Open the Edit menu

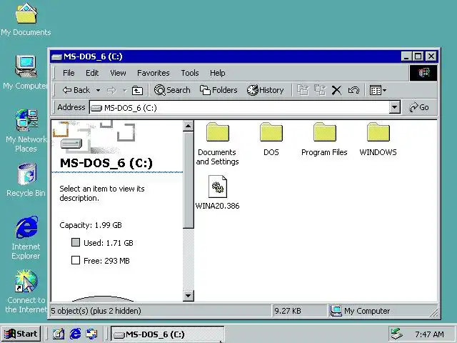click(x=92, y=73)
